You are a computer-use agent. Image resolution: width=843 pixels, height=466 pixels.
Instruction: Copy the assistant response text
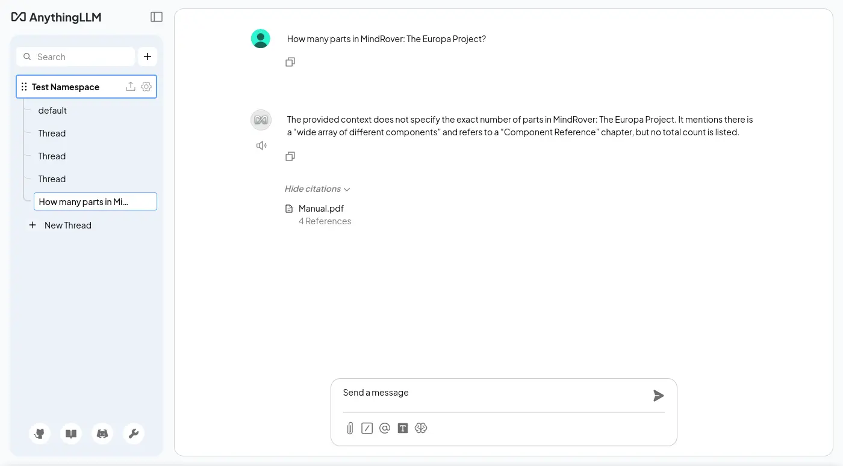290,156
